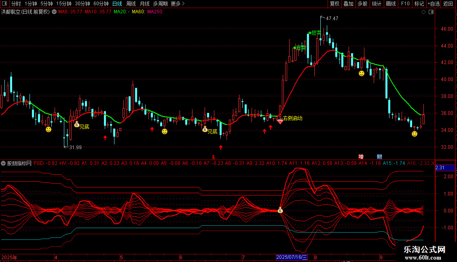
Task: Switch to the 月线 monthly chart
Action: [144, 4]
